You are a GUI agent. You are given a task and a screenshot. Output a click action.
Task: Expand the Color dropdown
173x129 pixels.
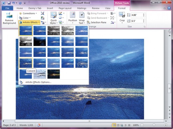(x=25, y=18)
